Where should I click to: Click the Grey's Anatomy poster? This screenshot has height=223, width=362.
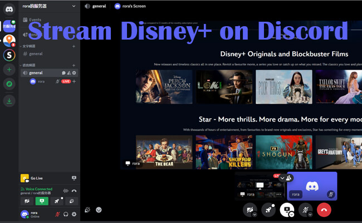coord(339,152)
